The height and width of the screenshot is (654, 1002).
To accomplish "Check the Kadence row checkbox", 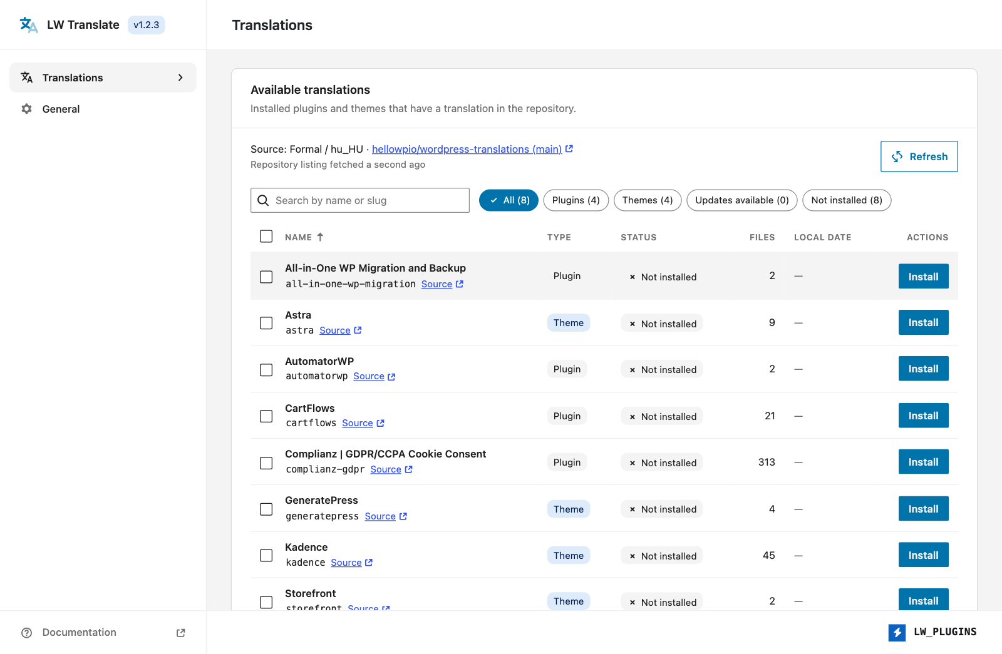I will (x=266, y=556).
